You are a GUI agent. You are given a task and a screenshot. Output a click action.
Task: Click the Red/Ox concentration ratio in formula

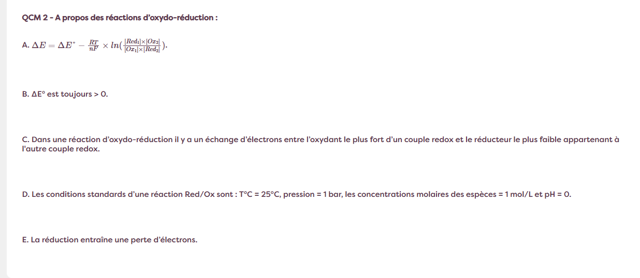142,45
